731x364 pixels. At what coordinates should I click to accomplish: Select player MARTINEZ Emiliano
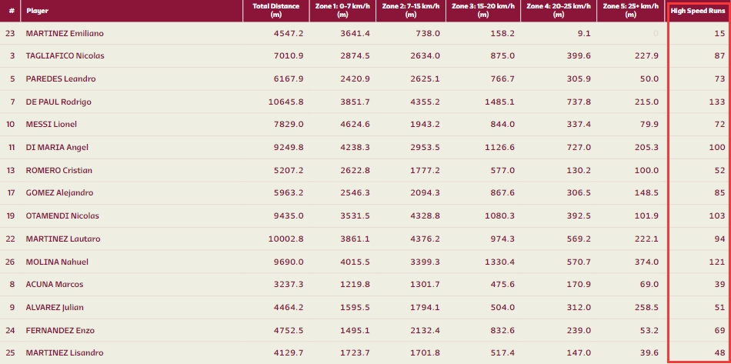65,34
